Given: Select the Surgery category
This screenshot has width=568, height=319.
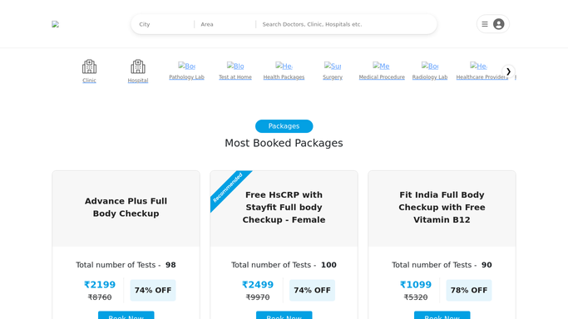Looking at the screenshot, I should point(333,71).
